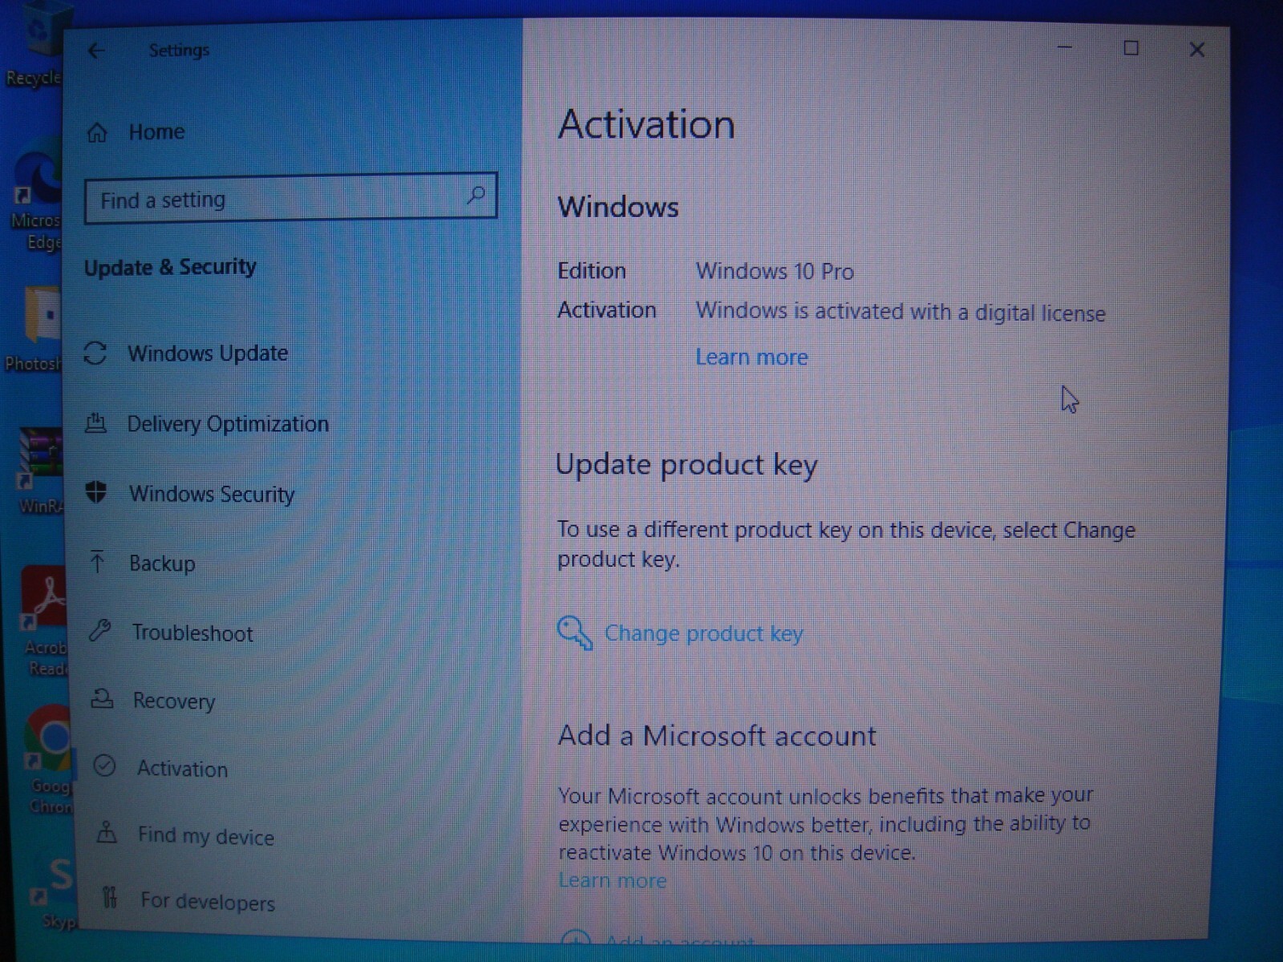Select the Find my device icon
This screenshot has height=962, width=1283.
(x=107, y=833)
